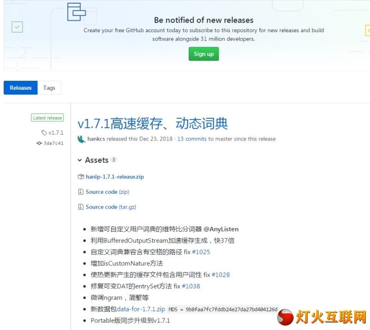Click the BufferedOutputStream changelog line

pos(163,240)
